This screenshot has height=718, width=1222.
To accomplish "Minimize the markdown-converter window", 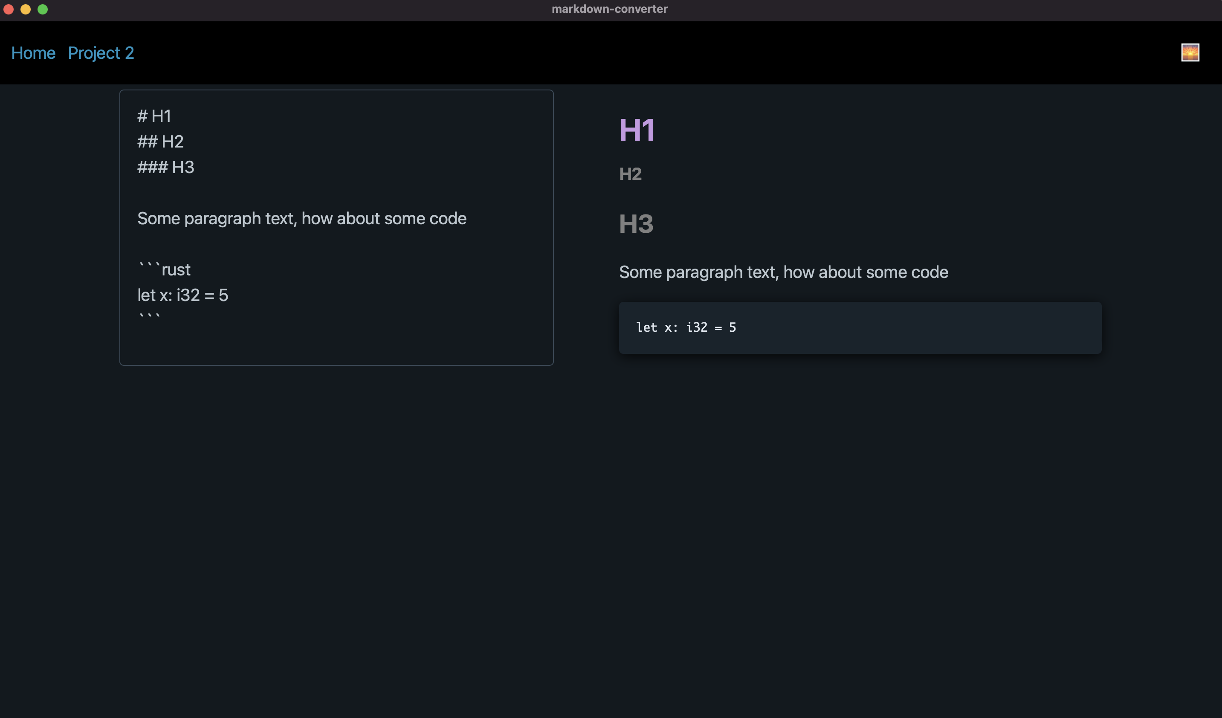I will tap(26, 9).
